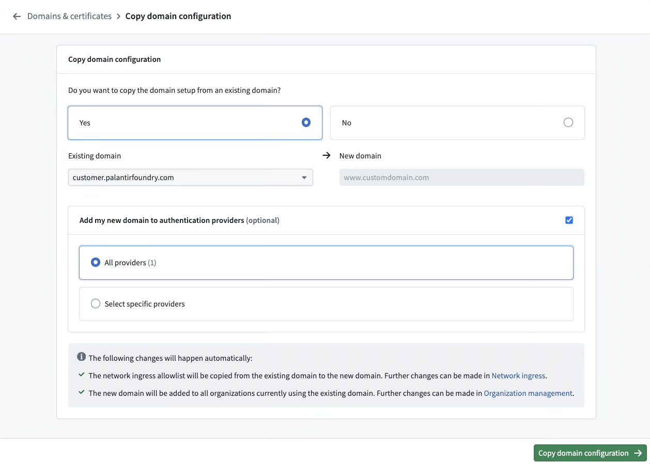Click the checkmark beside the network ingress note
Image resolution: width=650 pixels, height=464 pixels.
coord(81,375)
